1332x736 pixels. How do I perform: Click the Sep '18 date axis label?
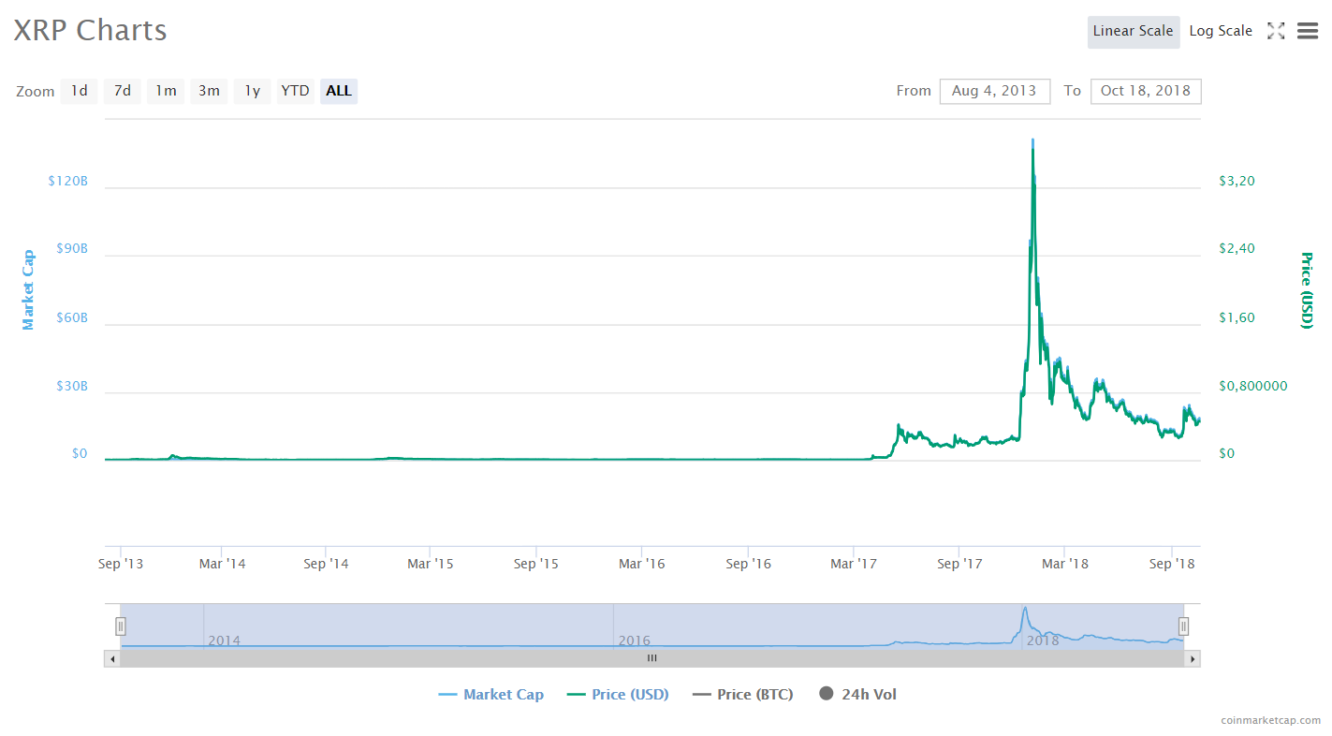point(1173,564)
